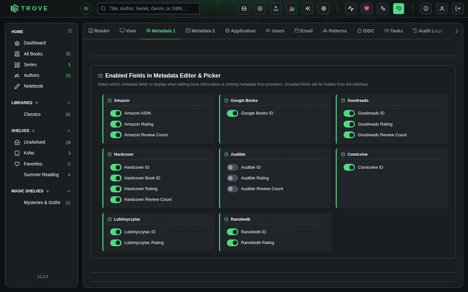Click the logout icon
Viewport: 468px width, 292px height.
458,8
